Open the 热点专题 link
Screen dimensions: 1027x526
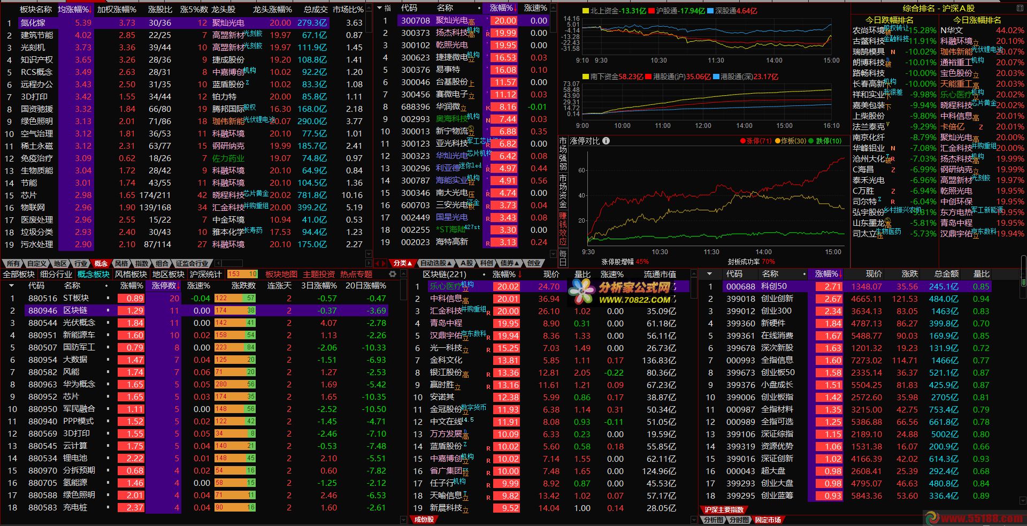tap(356, 274)
